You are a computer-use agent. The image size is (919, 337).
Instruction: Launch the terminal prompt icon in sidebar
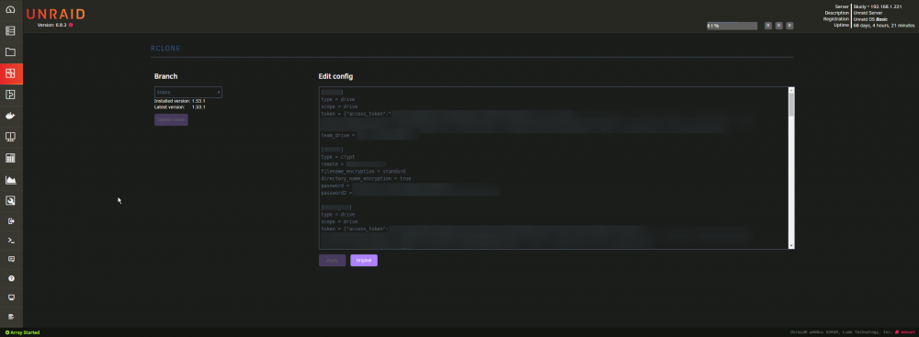10,241
